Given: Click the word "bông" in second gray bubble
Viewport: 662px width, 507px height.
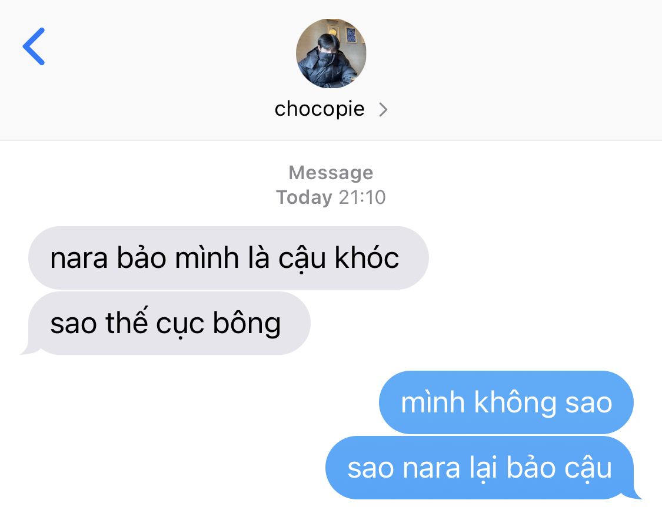Looking at the screenshot, I should 247,324.
